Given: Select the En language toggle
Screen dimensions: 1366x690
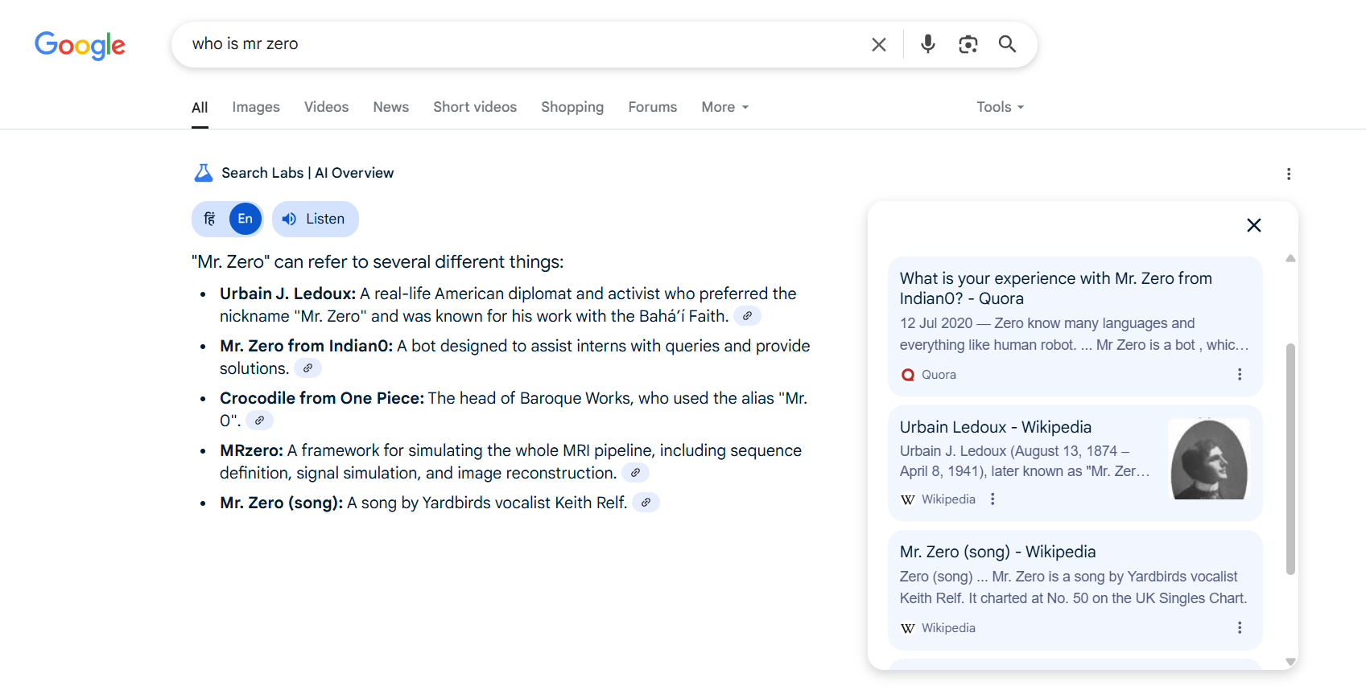Looking at the screenshot, I should [x=246, y=219].
